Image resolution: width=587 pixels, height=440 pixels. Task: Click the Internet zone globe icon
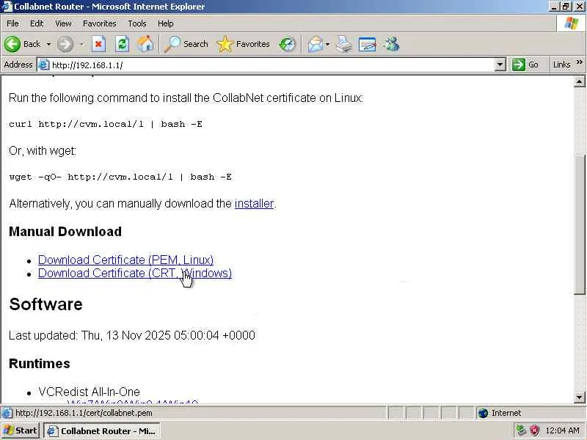pos(483,413)
